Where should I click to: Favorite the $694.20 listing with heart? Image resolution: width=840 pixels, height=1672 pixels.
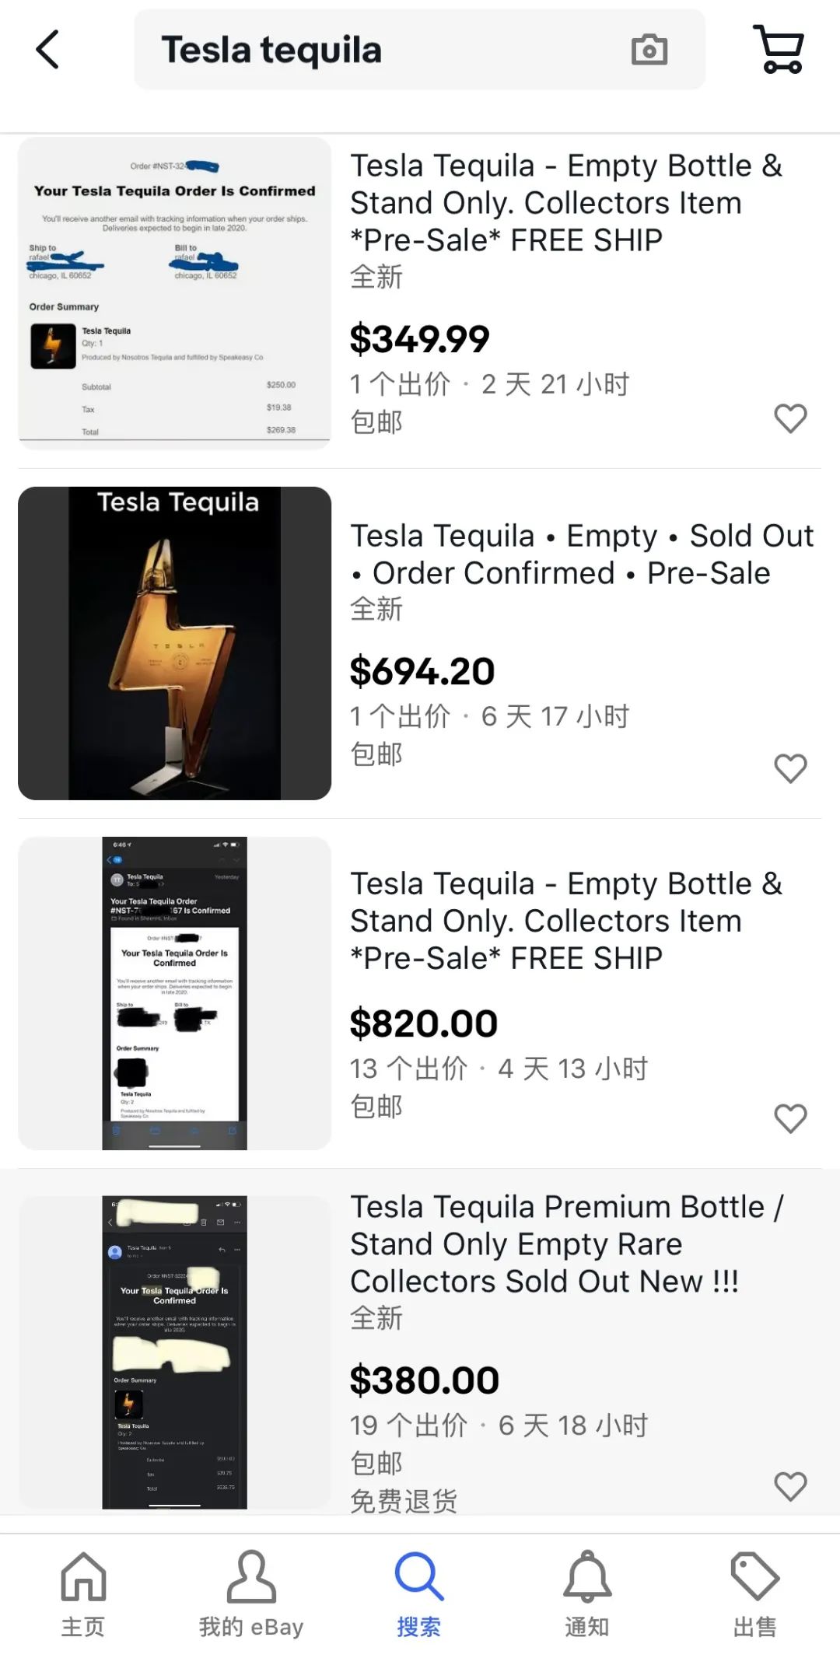(790, 768)
